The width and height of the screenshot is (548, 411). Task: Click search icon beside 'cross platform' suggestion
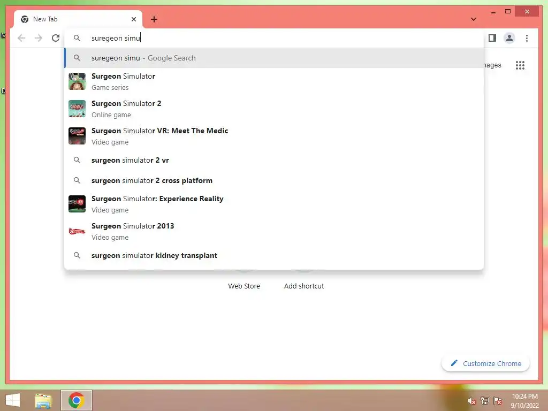point(77,180)
